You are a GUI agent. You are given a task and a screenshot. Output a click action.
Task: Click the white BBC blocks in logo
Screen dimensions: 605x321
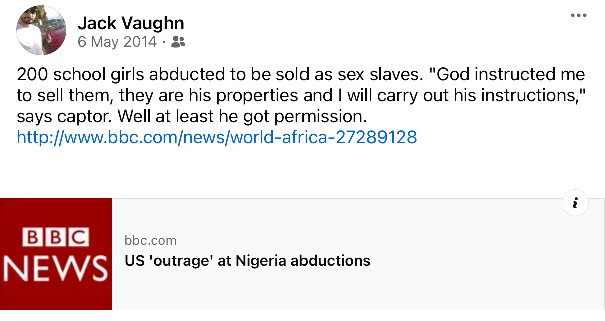coord(56,237)
